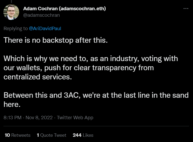The height and width of the screenshot is (142, 193).
Task: Click the "Which is why we need to" line
Action: coord(91,58)
